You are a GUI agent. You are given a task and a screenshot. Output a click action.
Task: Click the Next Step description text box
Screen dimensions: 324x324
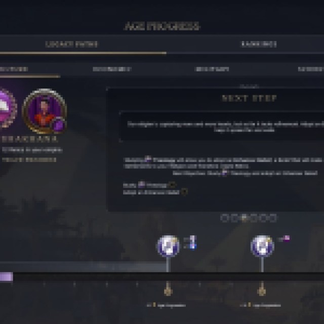tap(222, 127)
